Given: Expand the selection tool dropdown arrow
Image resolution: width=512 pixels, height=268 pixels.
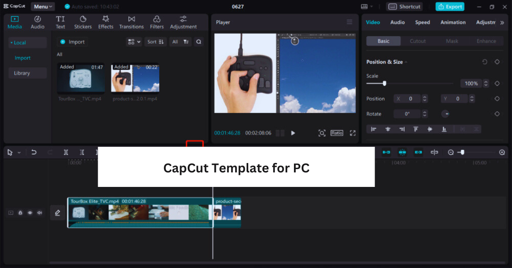Looking at the screenshot, I should click(19, 153).
